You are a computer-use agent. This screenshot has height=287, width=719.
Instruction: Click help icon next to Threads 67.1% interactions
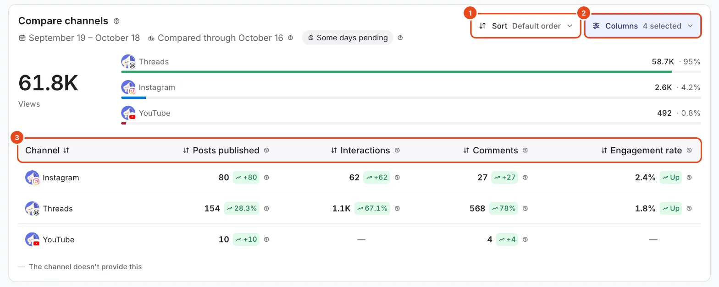(x=397, y=209)
